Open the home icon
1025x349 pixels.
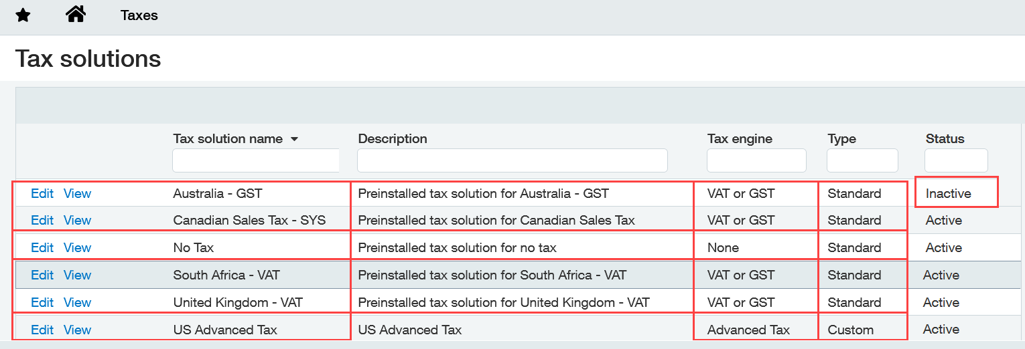(x=76, y=14)
